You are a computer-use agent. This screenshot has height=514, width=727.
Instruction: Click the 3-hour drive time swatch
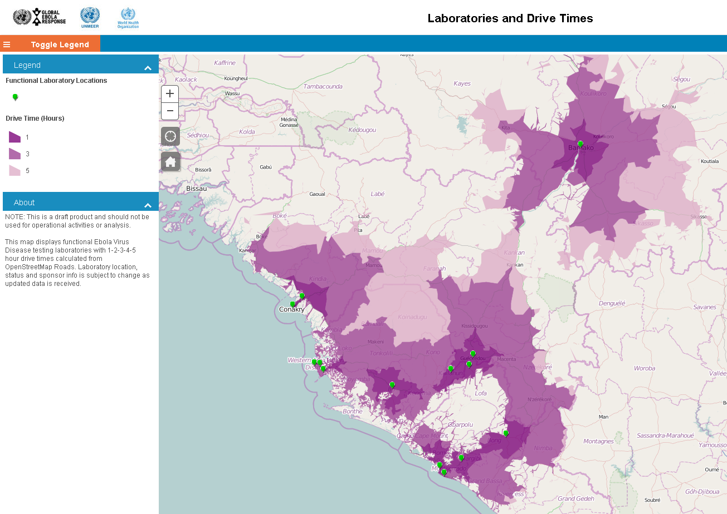[14, 154]
